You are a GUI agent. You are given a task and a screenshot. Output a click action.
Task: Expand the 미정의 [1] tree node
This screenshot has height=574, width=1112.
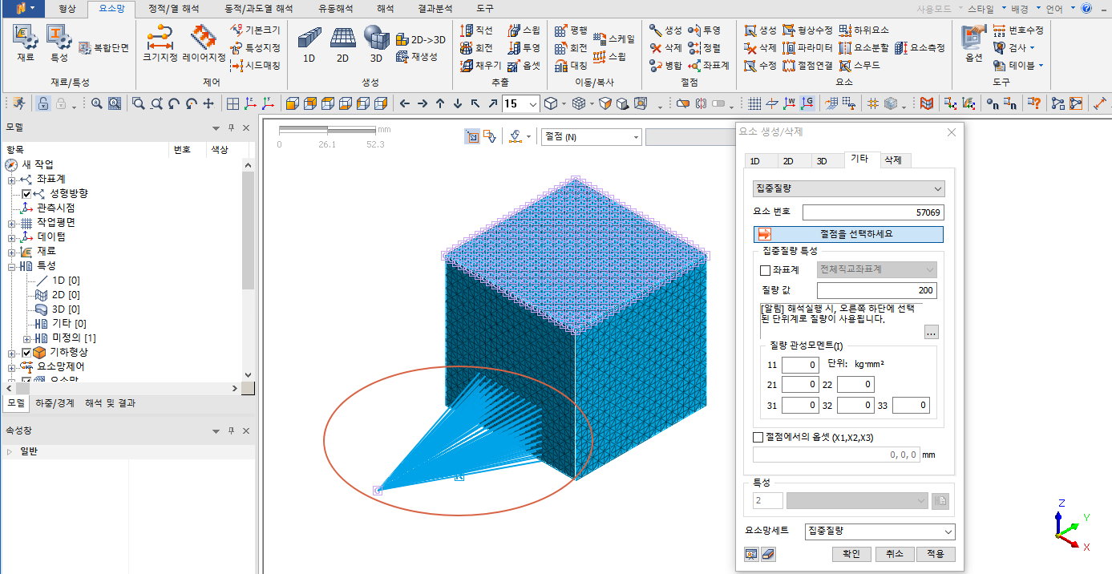27,338
